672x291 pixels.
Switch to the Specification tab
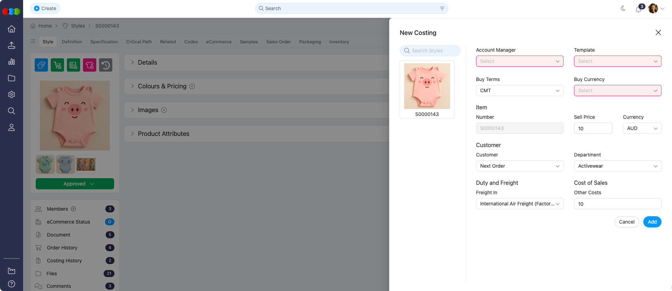104,42
